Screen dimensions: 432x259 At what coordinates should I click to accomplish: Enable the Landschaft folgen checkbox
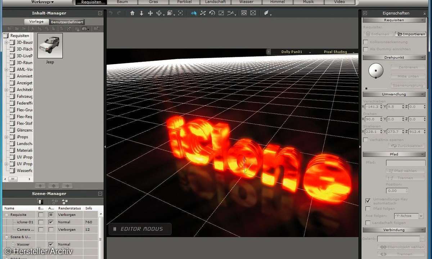[x=368, y=223]
